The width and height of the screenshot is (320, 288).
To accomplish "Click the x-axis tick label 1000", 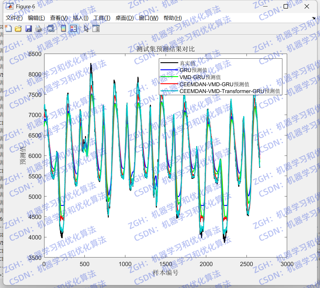I will click(x=125, y=264).
